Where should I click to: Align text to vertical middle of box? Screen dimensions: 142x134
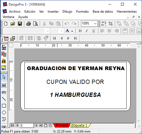coord(132,31)
